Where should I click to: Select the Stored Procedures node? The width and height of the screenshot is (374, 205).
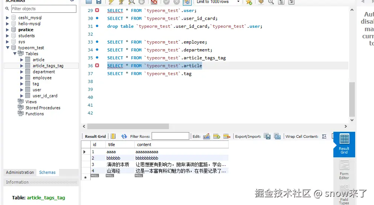pos(43,108)
